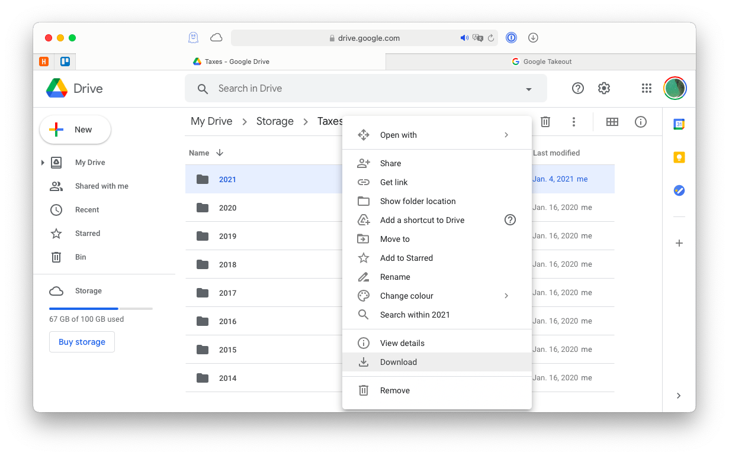Click the 1Password extension icon
The height and width of the screenshot is (456, 729).
point(511,38)
